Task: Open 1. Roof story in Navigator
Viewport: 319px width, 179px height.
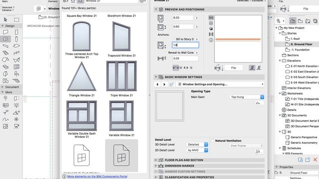Action: click(295, 39)
